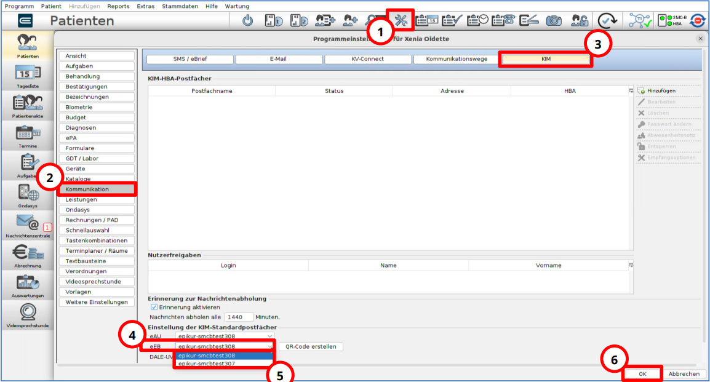This screenshot has width=710, height=382.
Task: Click the users-with-padlock toolbar icon
Action: pos(579,20)
